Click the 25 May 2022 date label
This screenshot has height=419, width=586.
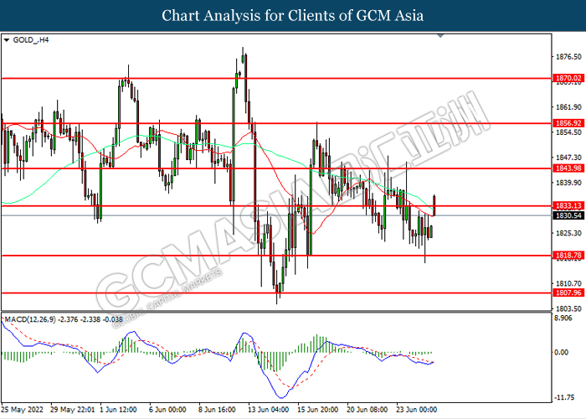pyautogui.click(x=23, y=410)
